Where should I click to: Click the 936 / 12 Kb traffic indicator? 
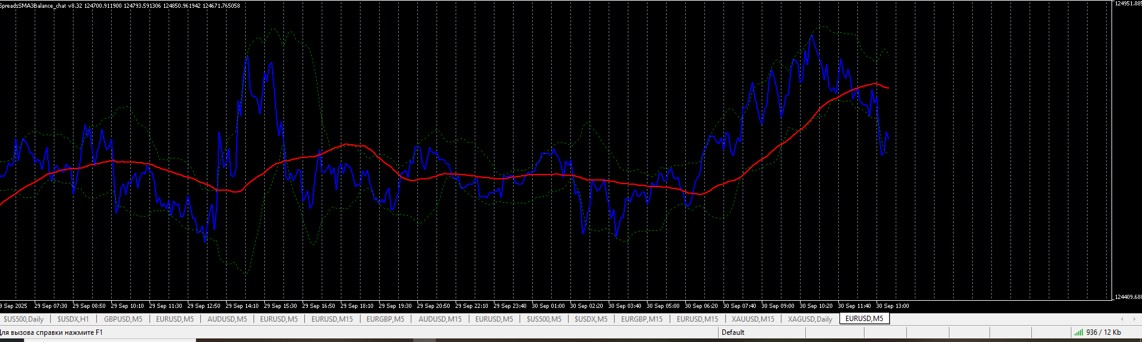tap(1103, 332)
